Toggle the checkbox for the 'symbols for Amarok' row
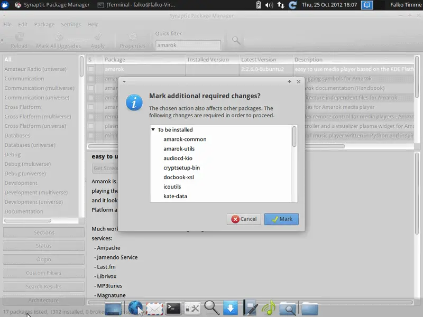Screen dimensions: 423x317 [x=91, y=78]
